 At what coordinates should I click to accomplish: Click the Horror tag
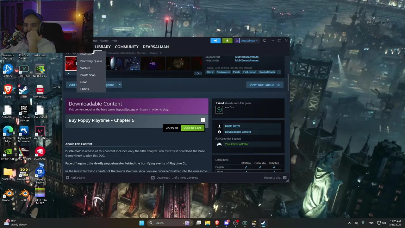[210, 72]
